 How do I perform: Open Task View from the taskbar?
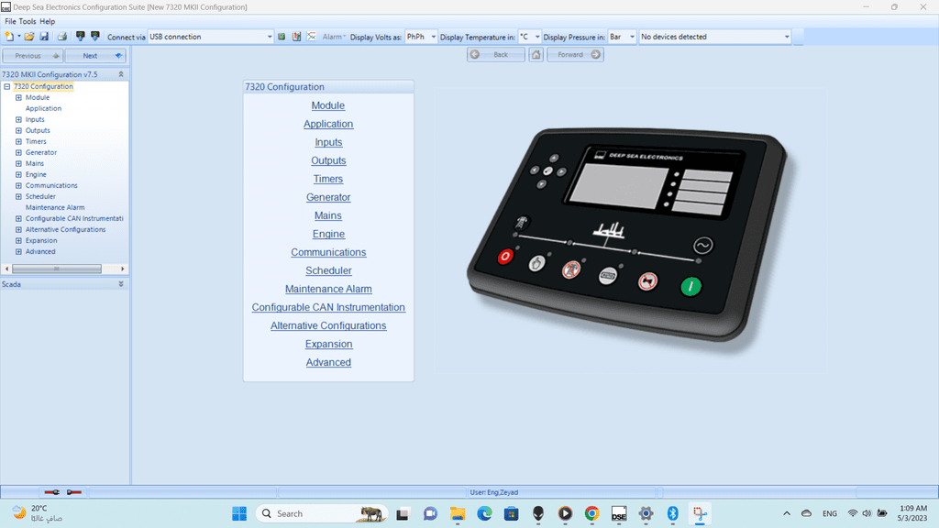pos(403,513)
